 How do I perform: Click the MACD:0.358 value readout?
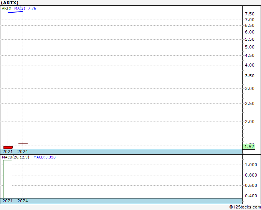pyautogui.click(x=45, y=157)
